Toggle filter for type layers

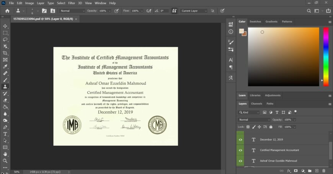click(277, 113)
